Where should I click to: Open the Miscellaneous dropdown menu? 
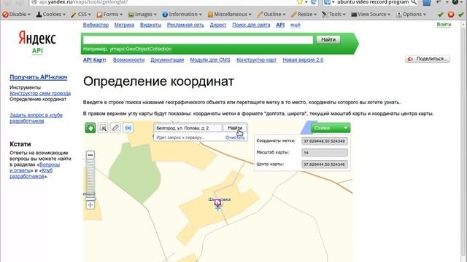[x=230, y=15]
